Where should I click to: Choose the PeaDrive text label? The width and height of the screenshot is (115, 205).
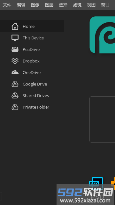pyautogui.click(x=31, y=49)
